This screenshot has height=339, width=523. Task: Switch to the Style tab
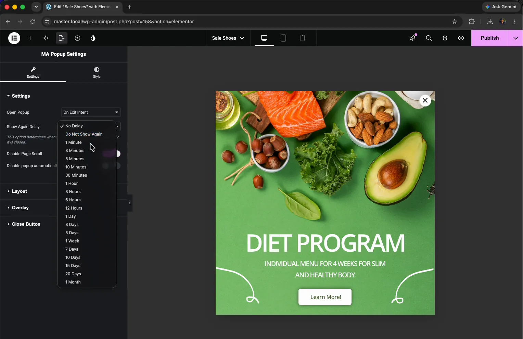[x=97, y=73]
